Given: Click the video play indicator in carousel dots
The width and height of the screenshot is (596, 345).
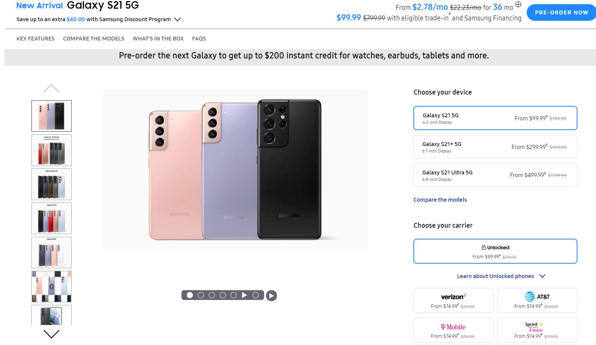Looking at the screenshot, I should coord(244,295).
